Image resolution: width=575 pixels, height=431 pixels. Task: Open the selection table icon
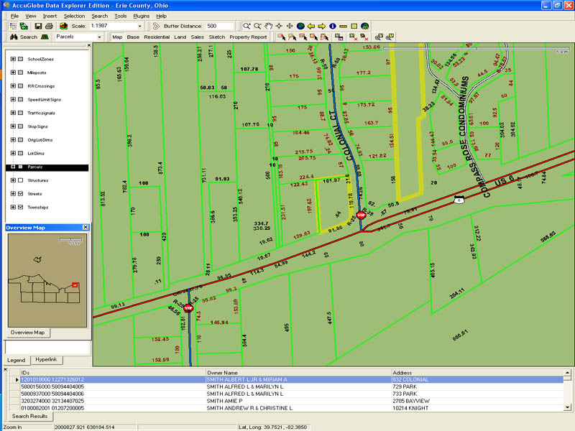point(339,37)
